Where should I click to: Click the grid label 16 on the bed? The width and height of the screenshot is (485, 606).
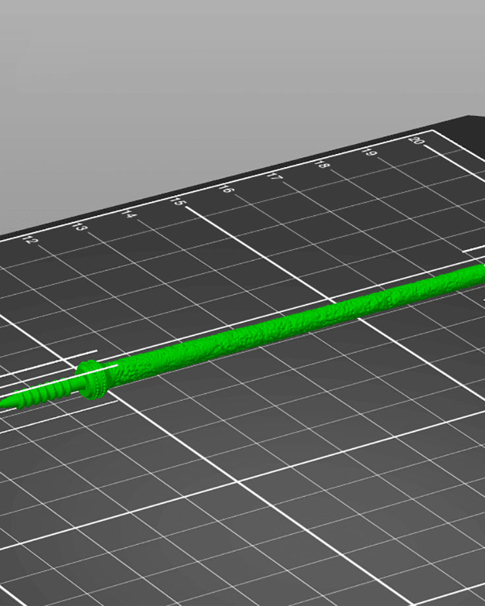(226, 189)
